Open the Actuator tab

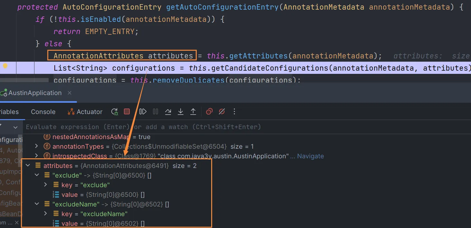[85, 112]
